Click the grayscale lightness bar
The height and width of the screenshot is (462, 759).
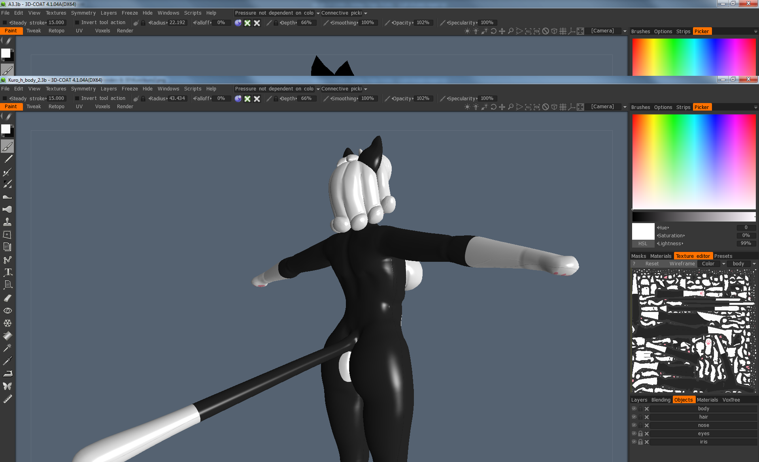click(694, 216)
